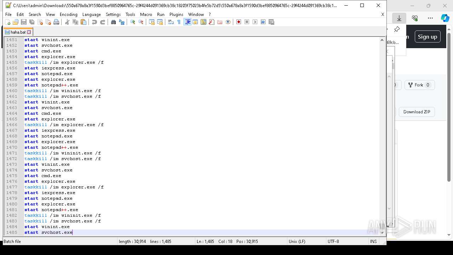Toggle the INS insert mode indicator
The image size is (453, 255).
(x=373, y=241)
